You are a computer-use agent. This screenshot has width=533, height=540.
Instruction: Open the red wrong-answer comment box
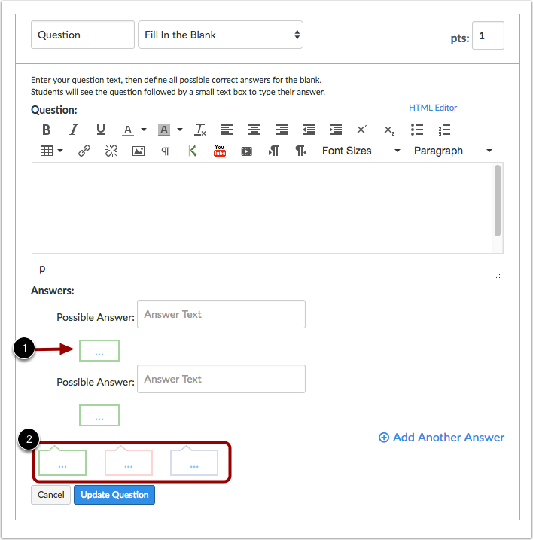[129, 461]
